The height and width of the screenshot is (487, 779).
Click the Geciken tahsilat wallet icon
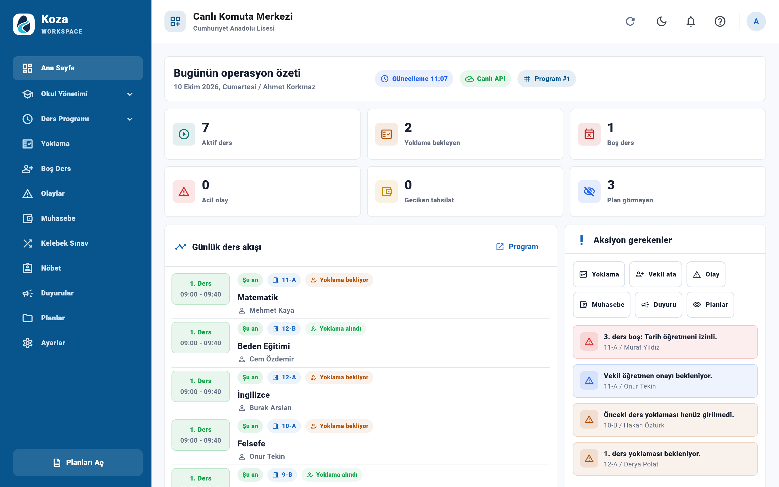(386, 191)
